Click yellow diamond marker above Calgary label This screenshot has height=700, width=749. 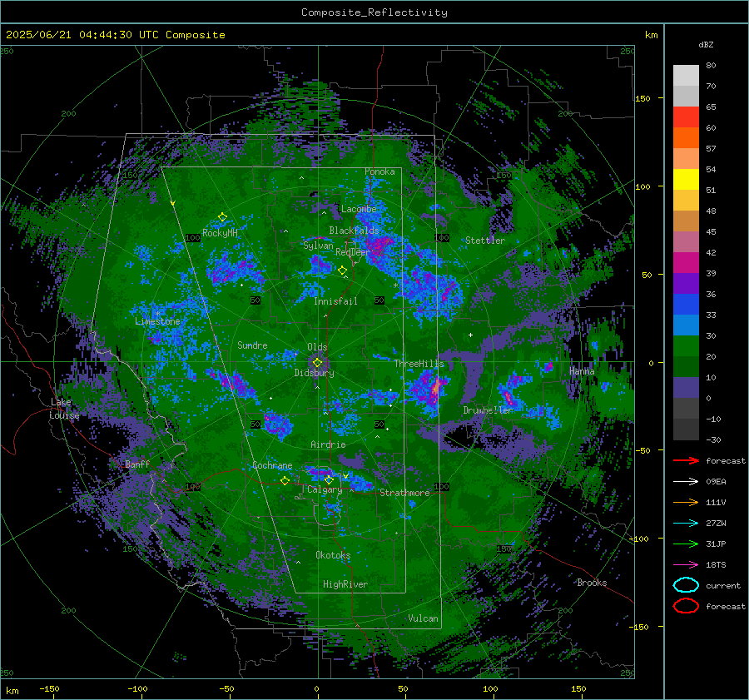(x=329, y=479)
